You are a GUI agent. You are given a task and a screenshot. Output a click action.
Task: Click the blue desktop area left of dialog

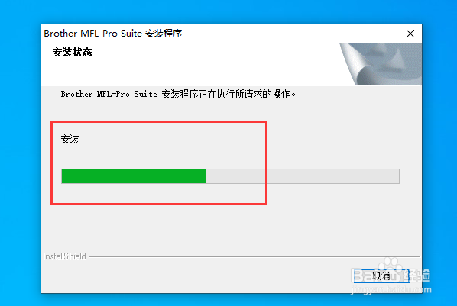click(20, 157)
